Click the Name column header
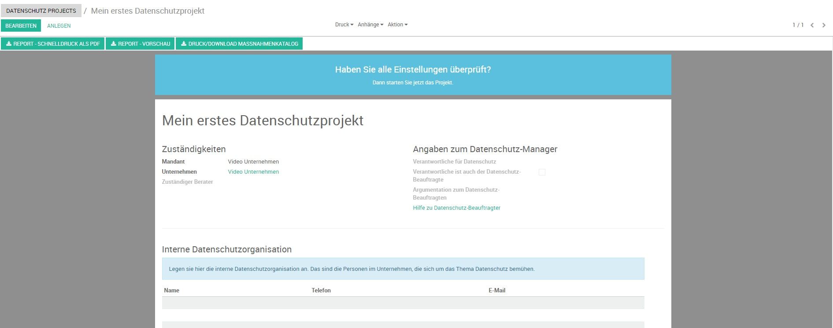The width and height of the screenshot is (833, 328). tap(171, 291)
